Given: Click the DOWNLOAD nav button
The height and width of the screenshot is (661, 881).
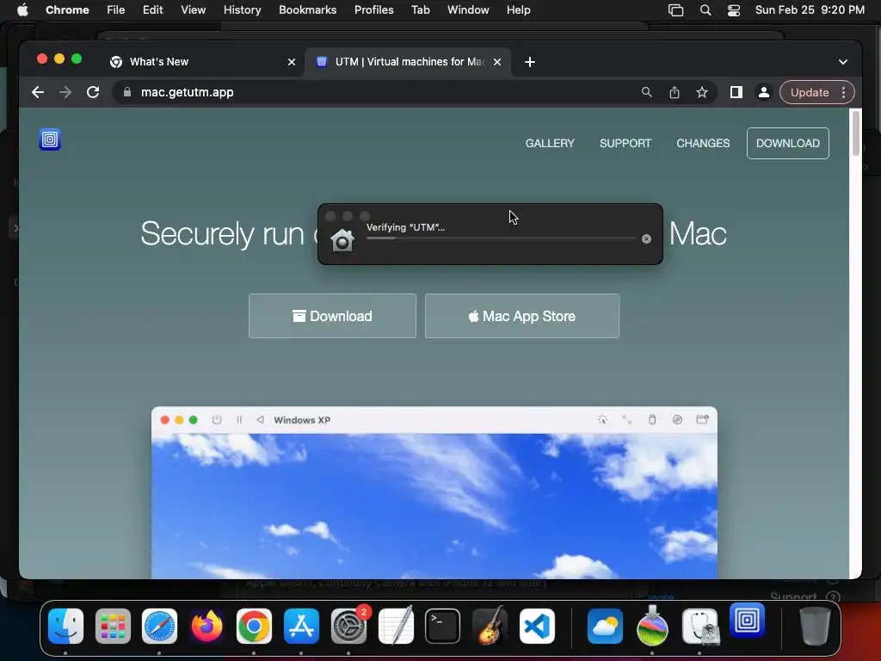Looking at the screenshot, I should pos(788,144).
